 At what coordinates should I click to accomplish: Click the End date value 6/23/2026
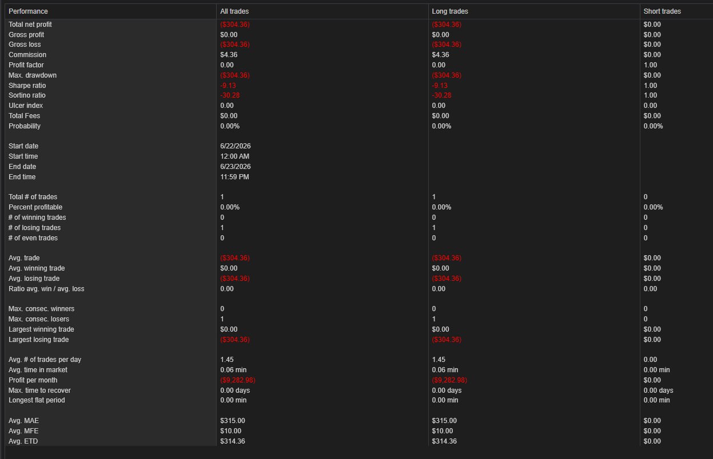click(x=236, y=167)
